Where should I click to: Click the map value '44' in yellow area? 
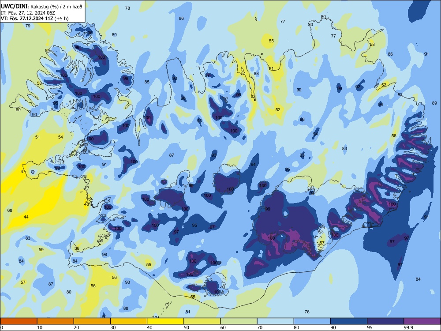click(x=26, y=217)
